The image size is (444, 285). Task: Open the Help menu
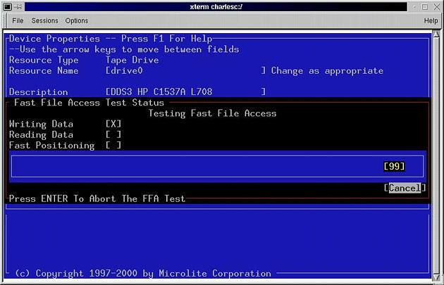pos(431,20)
